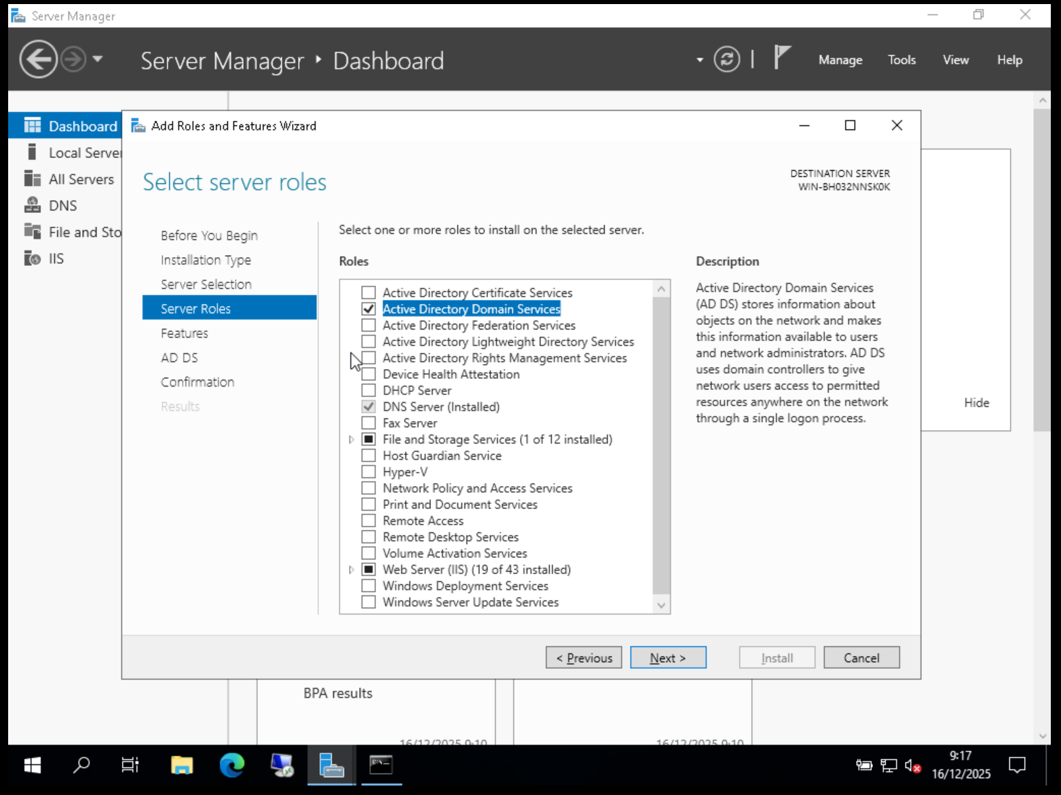This screenshot has width=1061, height=795.
Task: Open the Manage menu
Action: [x=840, y=60]
